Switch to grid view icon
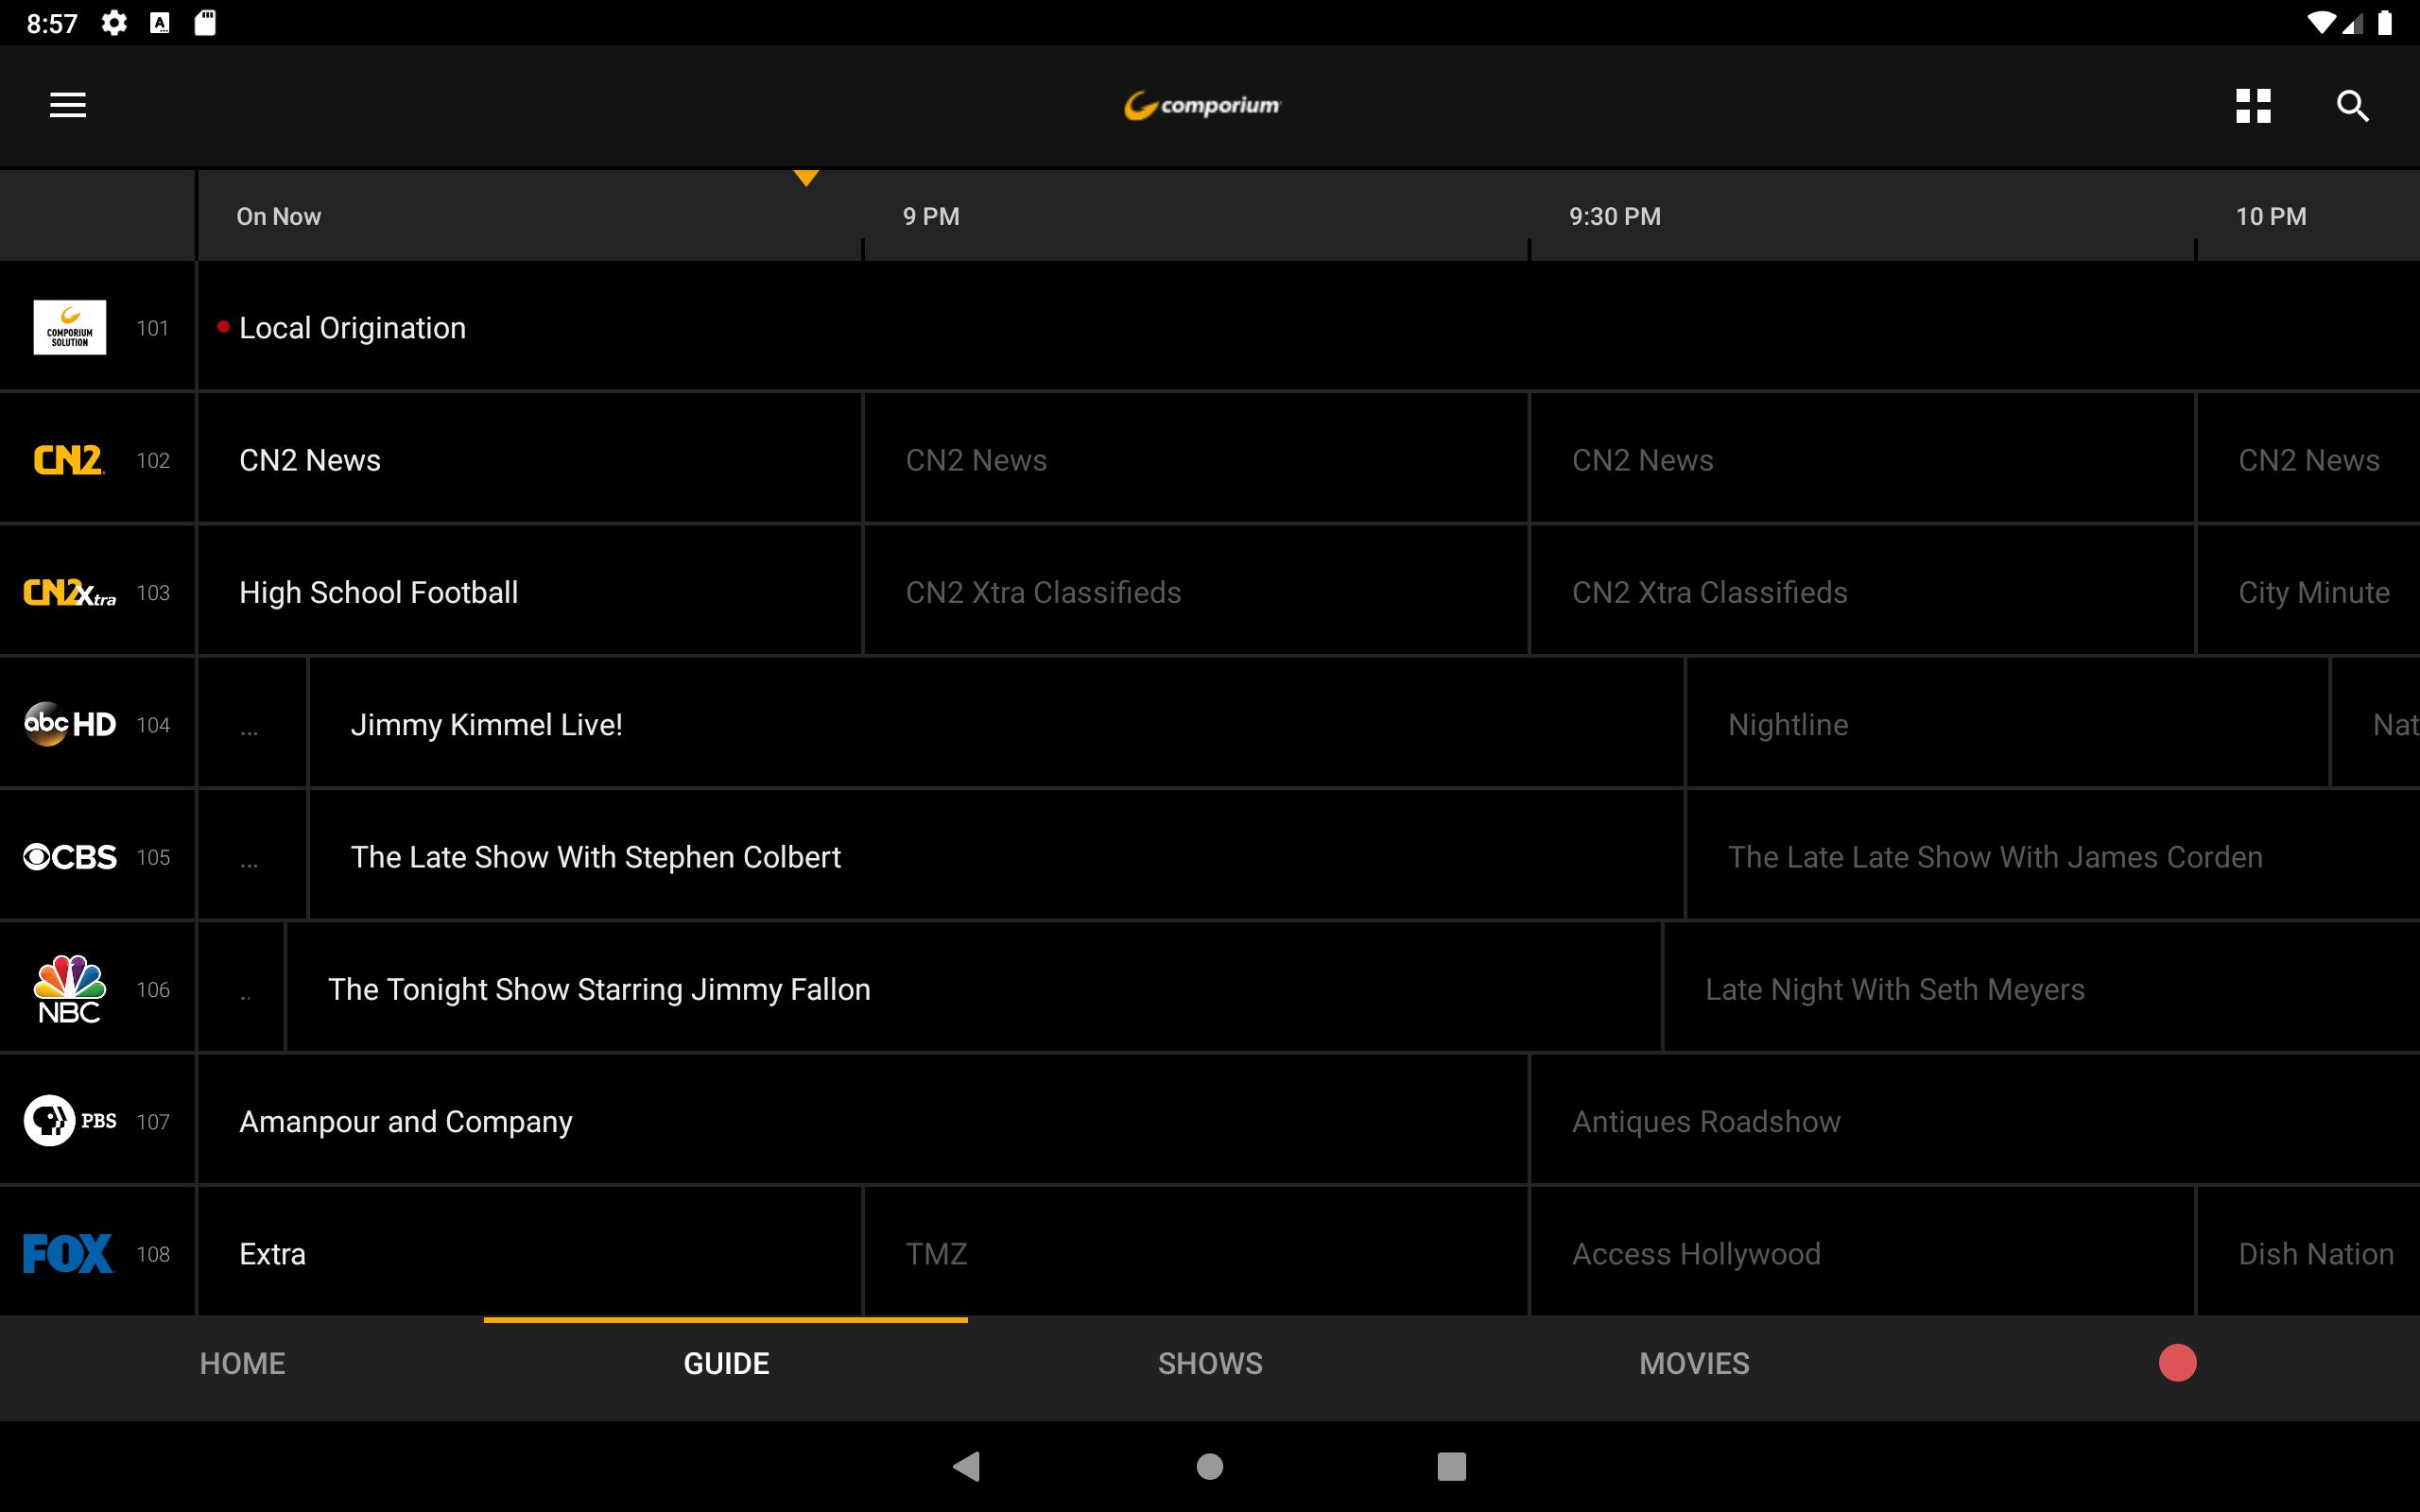Screen dimensions: 2420x1512 [2253, 106]
